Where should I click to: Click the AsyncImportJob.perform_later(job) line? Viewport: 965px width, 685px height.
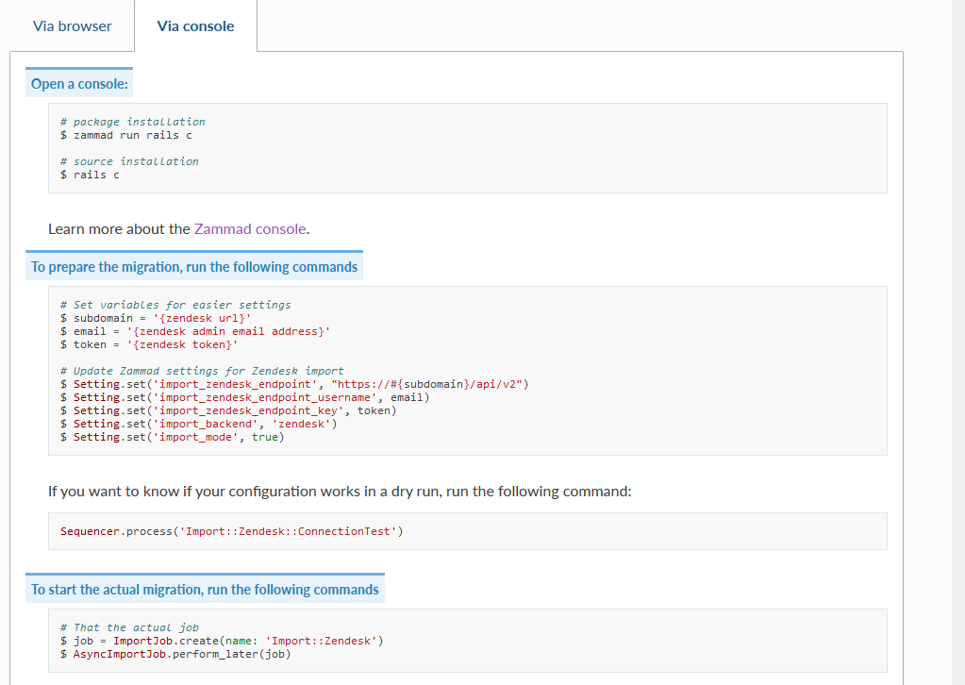pyautogui.click(x=175, y=654)
